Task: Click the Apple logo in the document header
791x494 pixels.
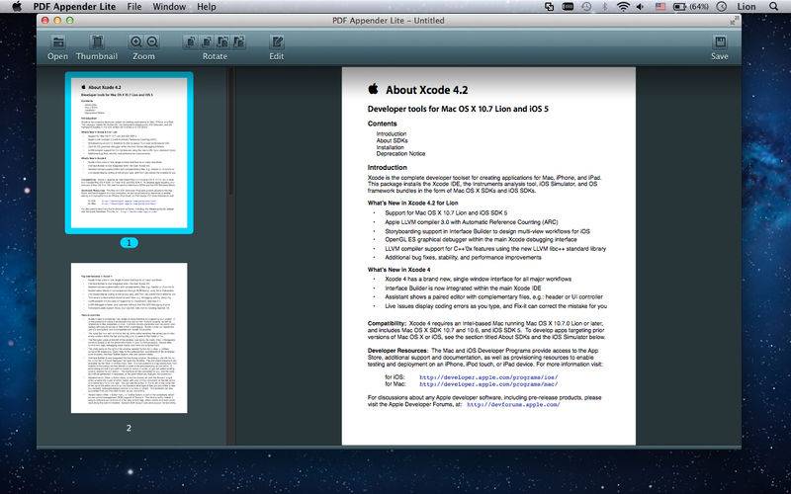Action: tap(374, 89)
